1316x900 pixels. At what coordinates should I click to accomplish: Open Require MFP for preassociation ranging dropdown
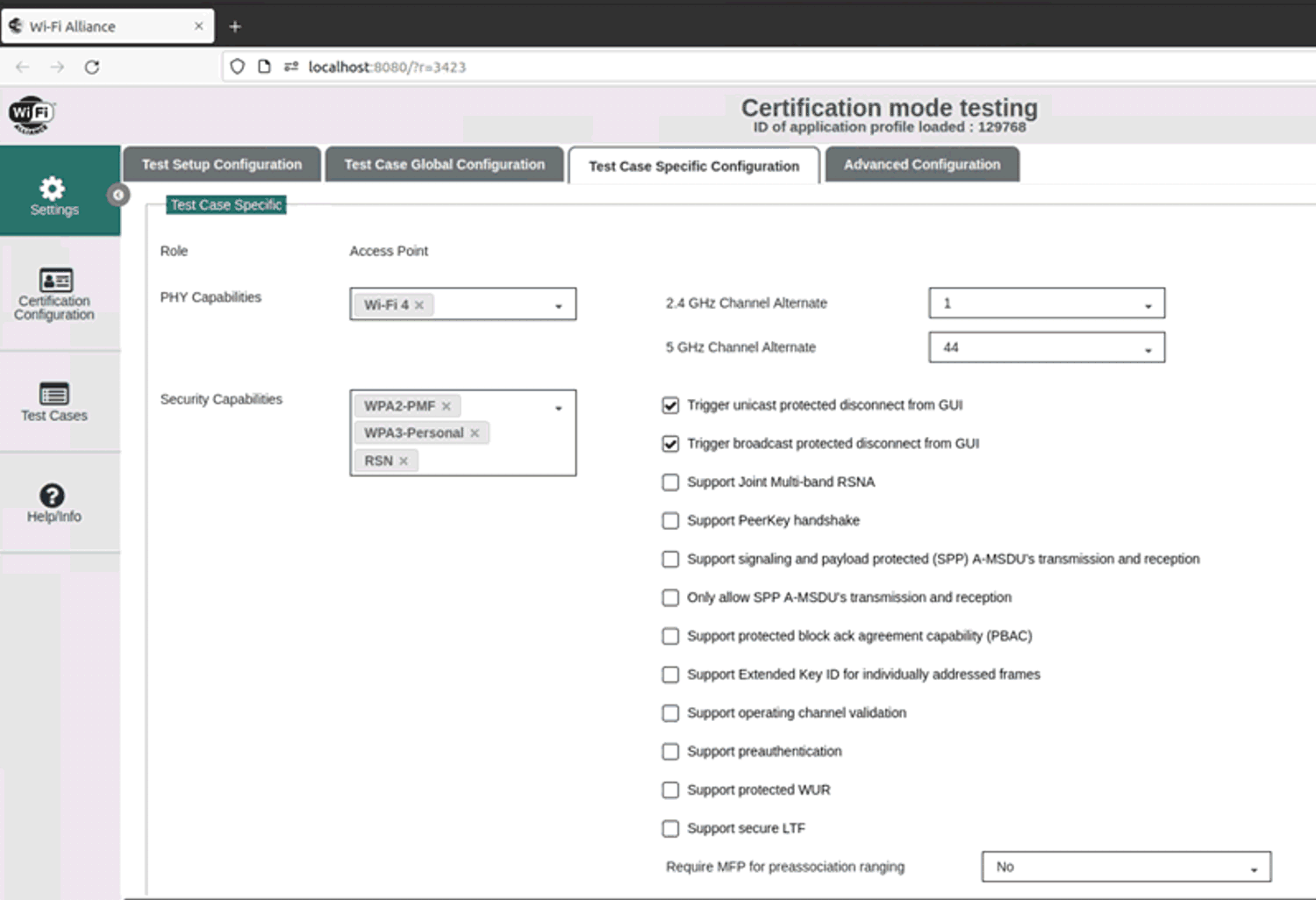(1126, 868)
